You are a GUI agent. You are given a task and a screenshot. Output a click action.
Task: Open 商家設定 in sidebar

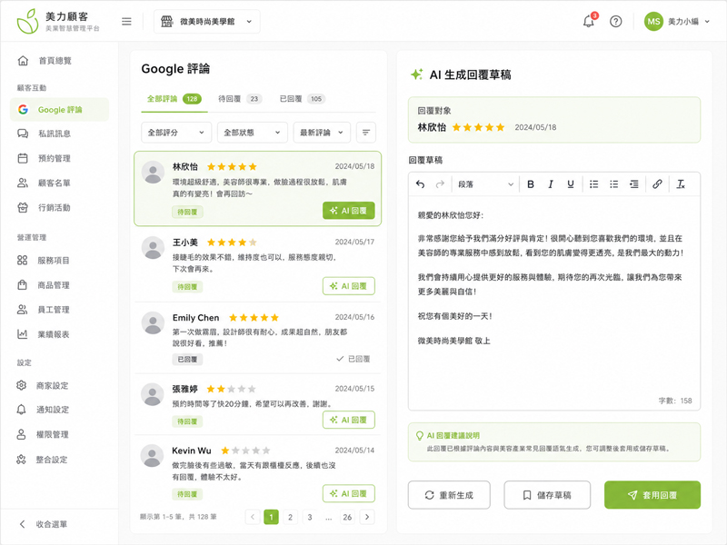click(59, 385)
